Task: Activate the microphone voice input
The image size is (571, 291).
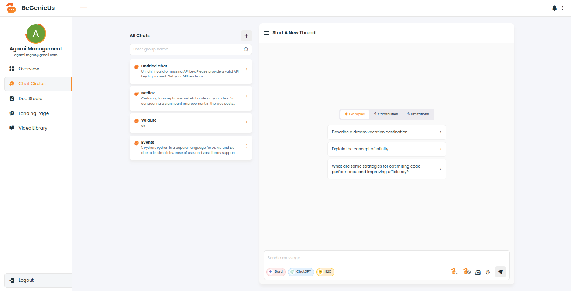Action: point(488,272)
